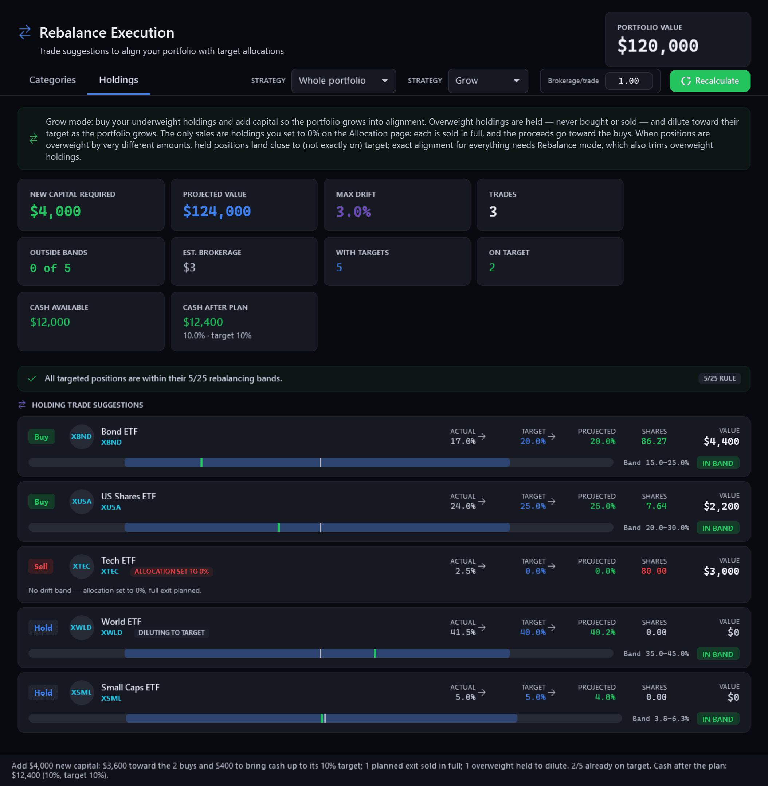This screenshot has width=768, height=786.
Task: Click the XBND ticker circle icon
Action: pos(82,436)
